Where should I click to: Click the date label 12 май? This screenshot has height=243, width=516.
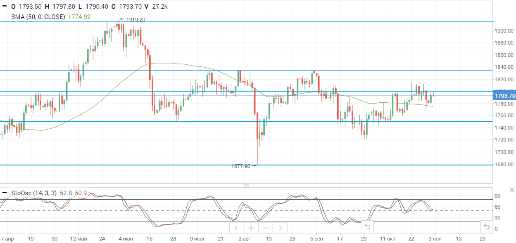pyautogui.click(x=78, y=239)
